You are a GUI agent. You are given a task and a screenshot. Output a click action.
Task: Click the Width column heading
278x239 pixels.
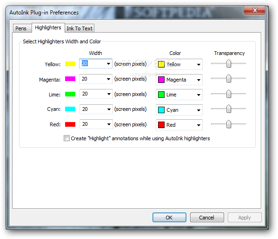95,53
